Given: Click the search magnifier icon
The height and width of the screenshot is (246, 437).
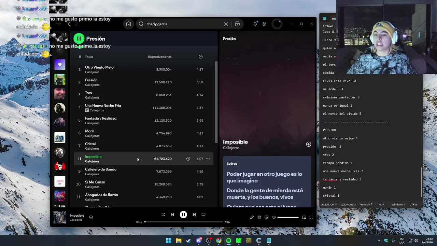Looking at the screenshot, I should (x=141, y=24).
